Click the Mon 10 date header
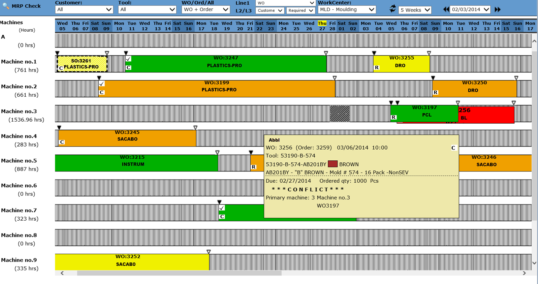This screenshot has height=284, width=538. tap(119, 26)
